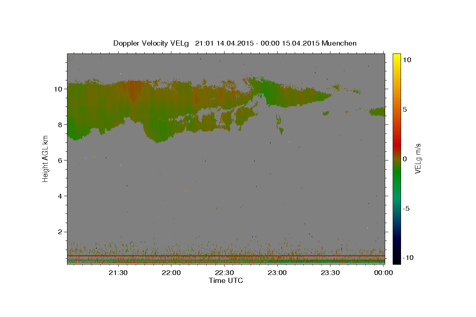This screenshot has height=317, width=476.
Task: Pick the black bottom end of colorbar
Action: (396, 260)
